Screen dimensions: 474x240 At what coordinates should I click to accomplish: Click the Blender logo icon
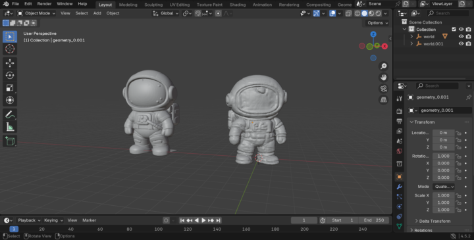(x=6, y=4)
